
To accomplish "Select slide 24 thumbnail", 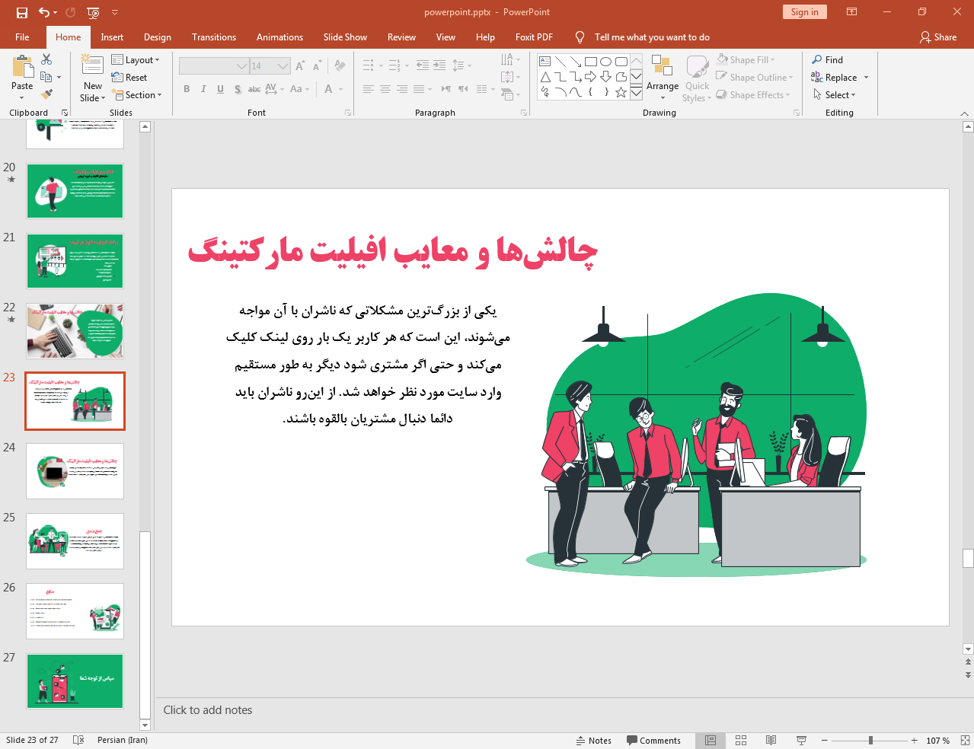I will pos(75,471).
